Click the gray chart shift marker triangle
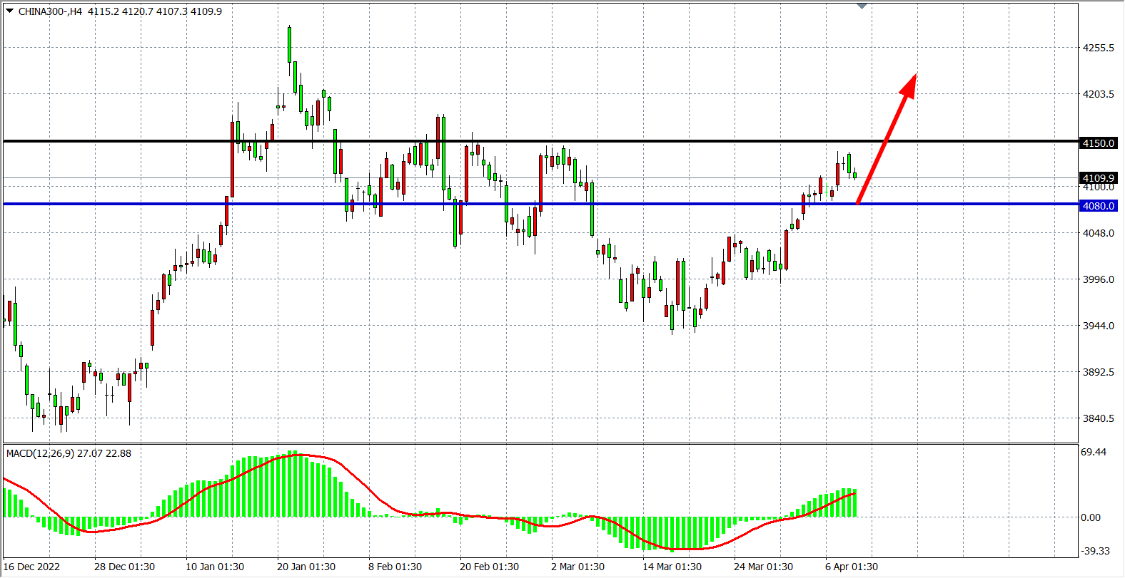The width and height of the screenshot is (1125, 578). click(862, 6)
